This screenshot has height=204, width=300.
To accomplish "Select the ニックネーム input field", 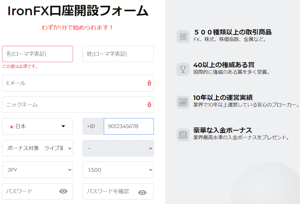I will click(73, 105).
